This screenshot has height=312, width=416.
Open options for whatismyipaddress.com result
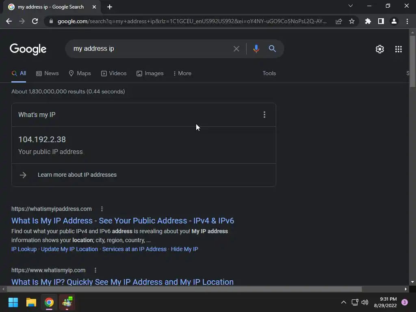102,209
